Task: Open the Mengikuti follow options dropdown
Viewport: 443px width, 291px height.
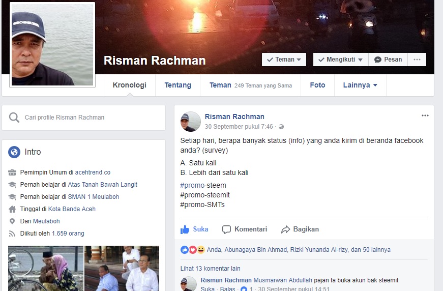Action: point(340,60)
